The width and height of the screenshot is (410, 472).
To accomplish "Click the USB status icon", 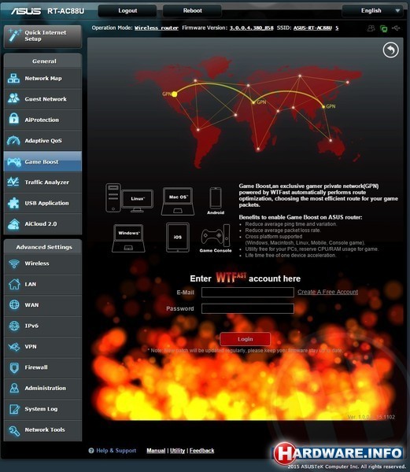I will [396, 28].
